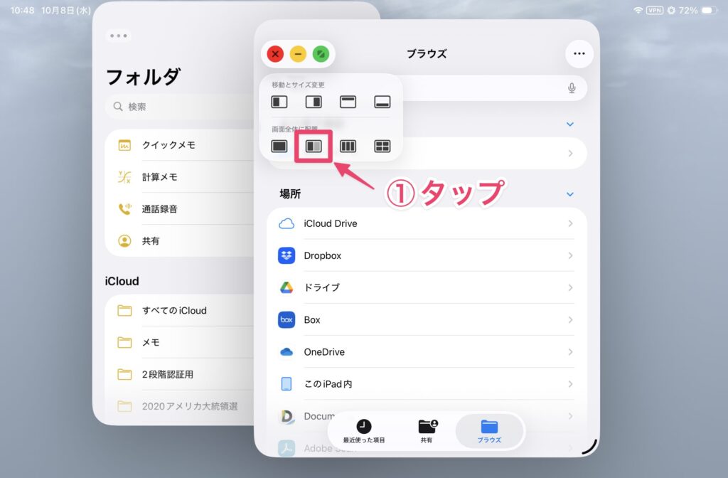Screen dimensions: 728x478
Task: Switch to the 最近使った項目 tab
Action: pyautogui.click(x=364, y=431)
